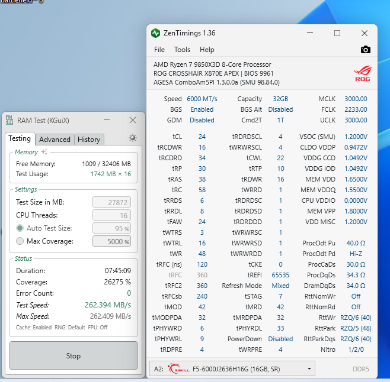The image size is (390, 382).
Task: Click the Capacity value 32GB
Action: pyautogui.click(x=280, y=99)
